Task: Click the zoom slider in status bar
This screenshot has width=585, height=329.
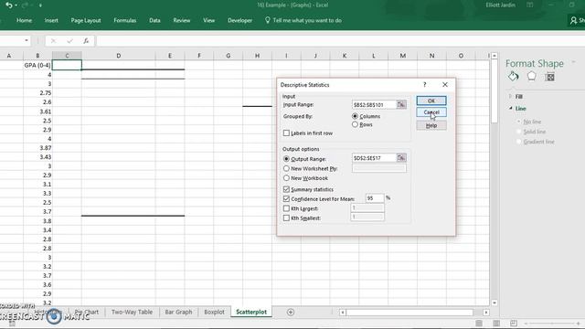Action: point(552,324)
